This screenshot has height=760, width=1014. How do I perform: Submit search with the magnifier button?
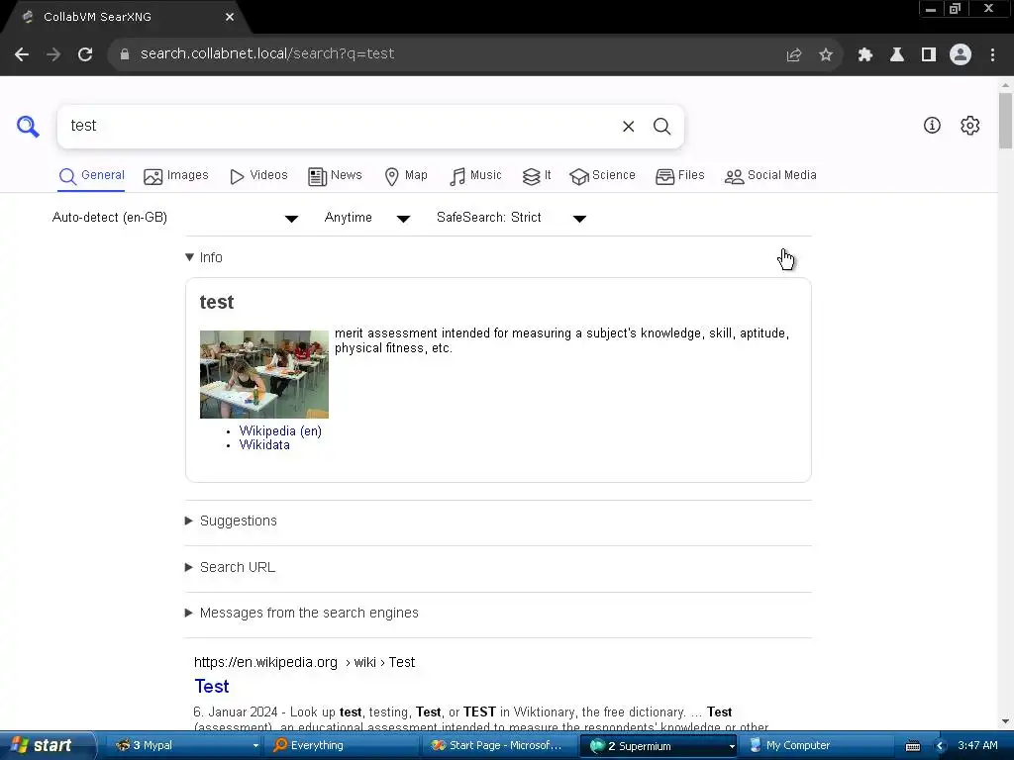pos(661,126)
